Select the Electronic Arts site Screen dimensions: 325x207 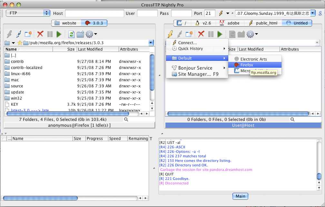(255, 59)
